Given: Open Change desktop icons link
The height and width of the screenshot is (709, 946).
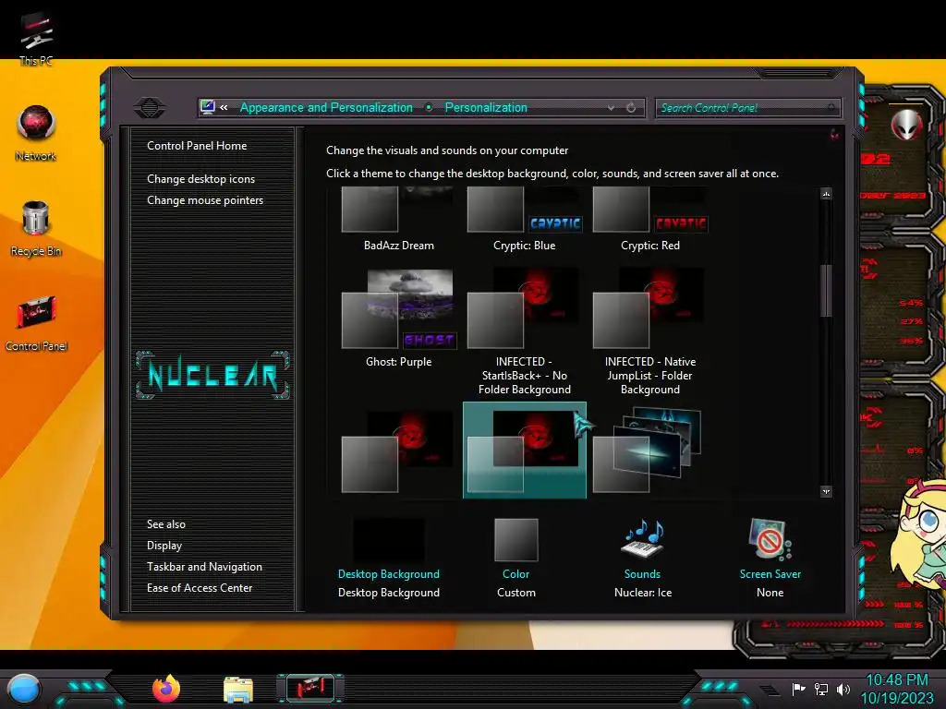Looking at the screenshot, I should point(200,179).
